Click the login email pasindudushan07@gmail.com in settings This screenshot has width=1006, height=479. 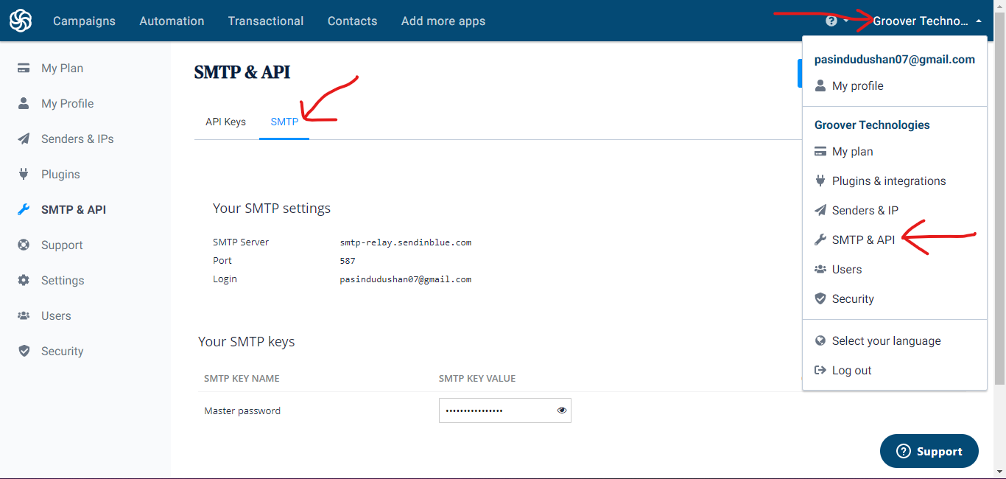[405, 279]
